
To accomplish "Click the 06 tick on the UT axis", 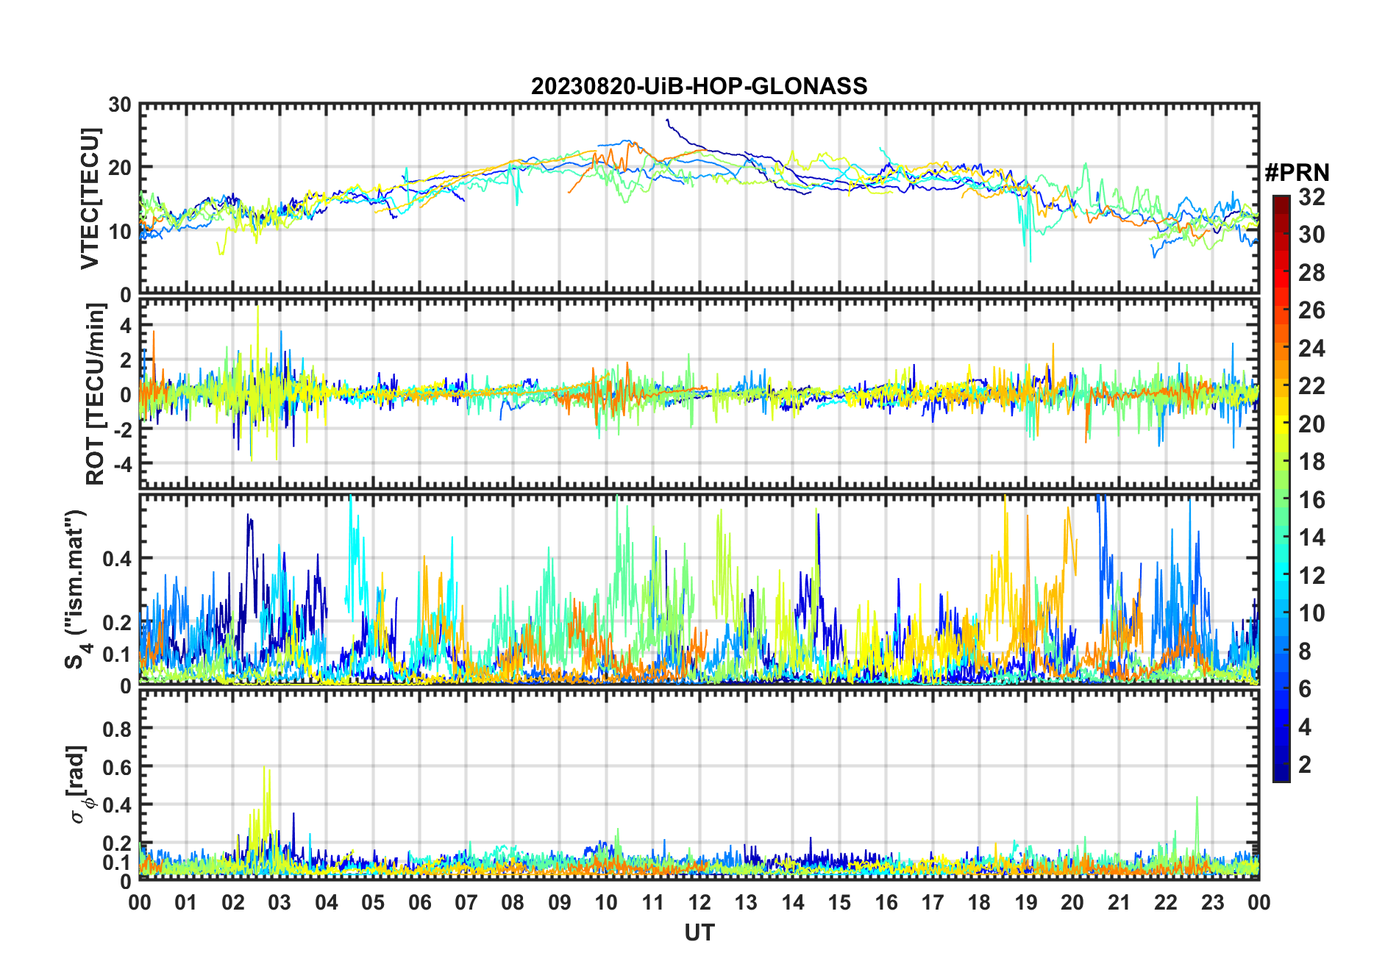I will (419, 902).
